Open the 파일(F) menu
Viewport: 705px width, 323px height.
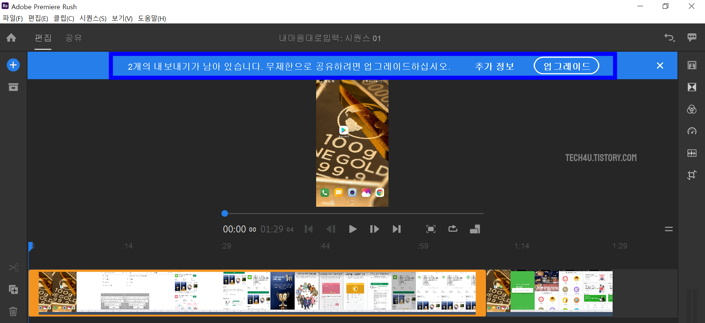[13, 18]
